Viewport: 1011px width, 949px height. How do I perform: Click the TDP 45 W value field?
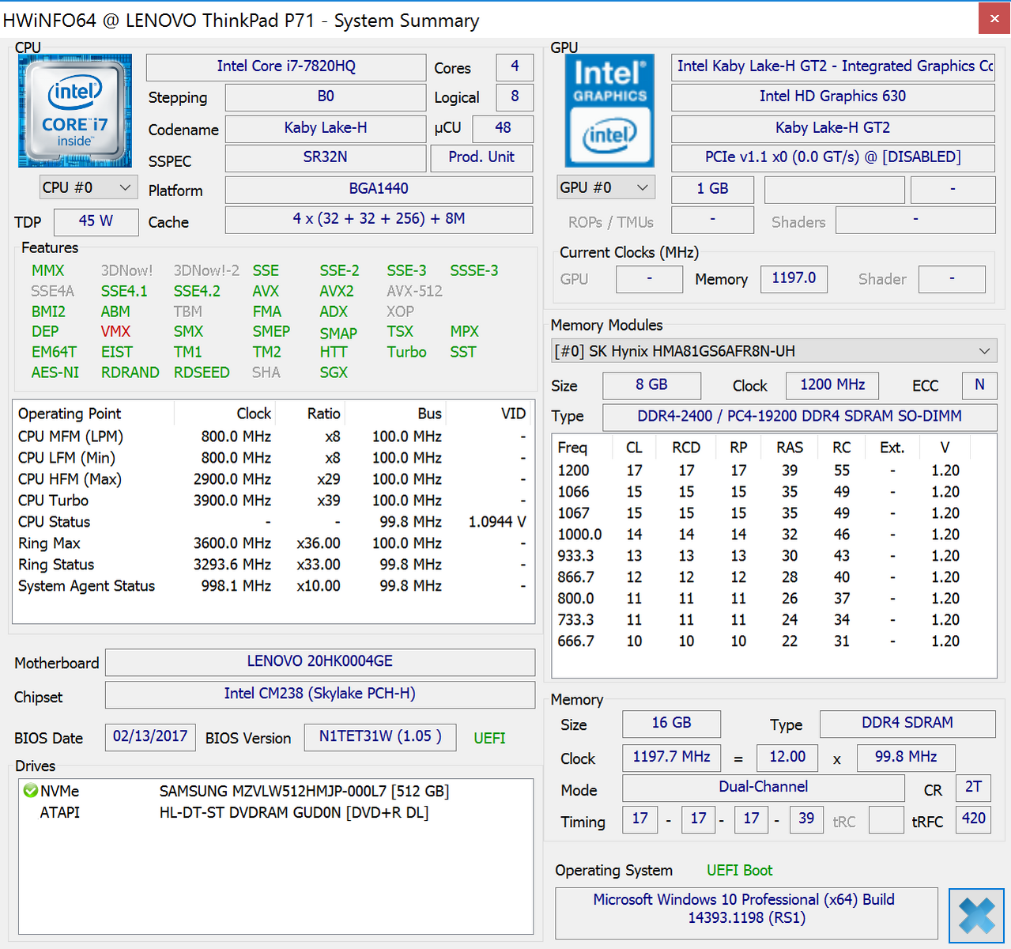[x=96, y=221]
